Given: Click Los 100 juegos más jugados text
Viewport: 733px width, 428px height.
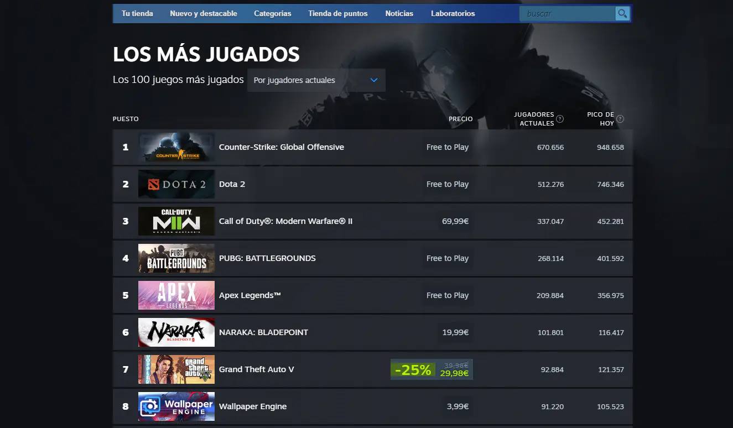Looking at the screenshot, I should click(x=178, y=80).
